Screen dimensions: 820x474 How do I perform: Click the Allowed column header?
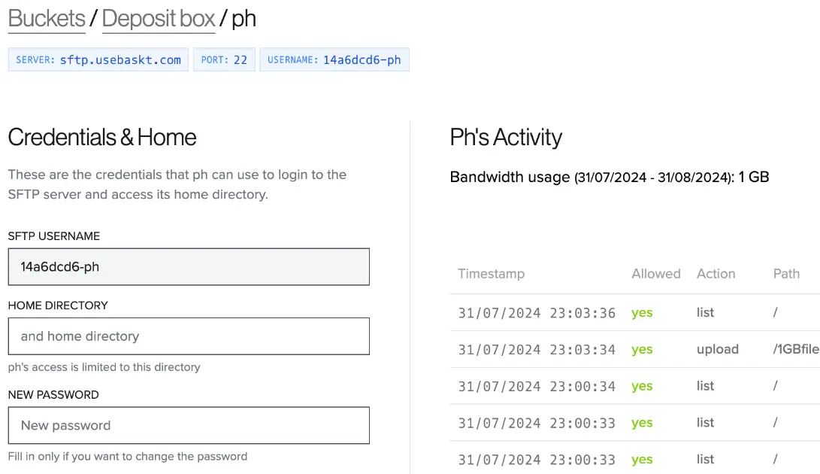655,274
